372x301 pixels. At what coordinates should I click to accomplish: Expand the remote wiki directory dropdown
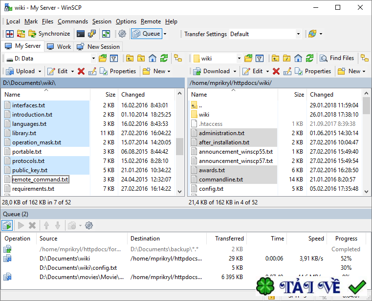point(239,59)
